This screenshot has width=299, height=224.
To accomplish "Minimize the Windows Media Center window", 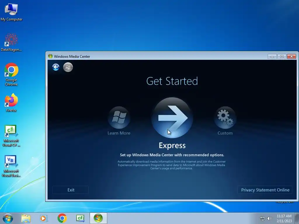I will pyautogui.click(x=272, y=56).
